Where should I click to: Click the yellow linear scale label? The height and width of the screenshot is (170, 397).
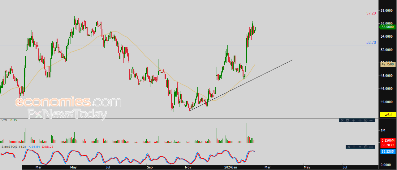[388, 114]
